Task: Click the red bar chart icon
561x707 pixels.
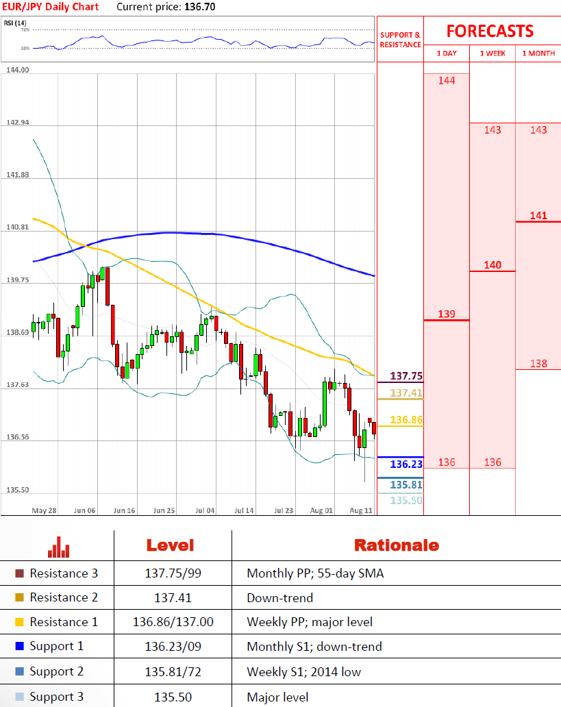Action: click(x=59, y=547)
